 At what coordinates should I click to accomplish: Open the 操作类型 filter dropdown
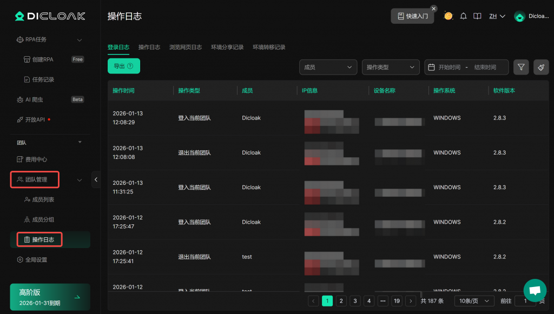pyautogui.click(x=391, y=67)
